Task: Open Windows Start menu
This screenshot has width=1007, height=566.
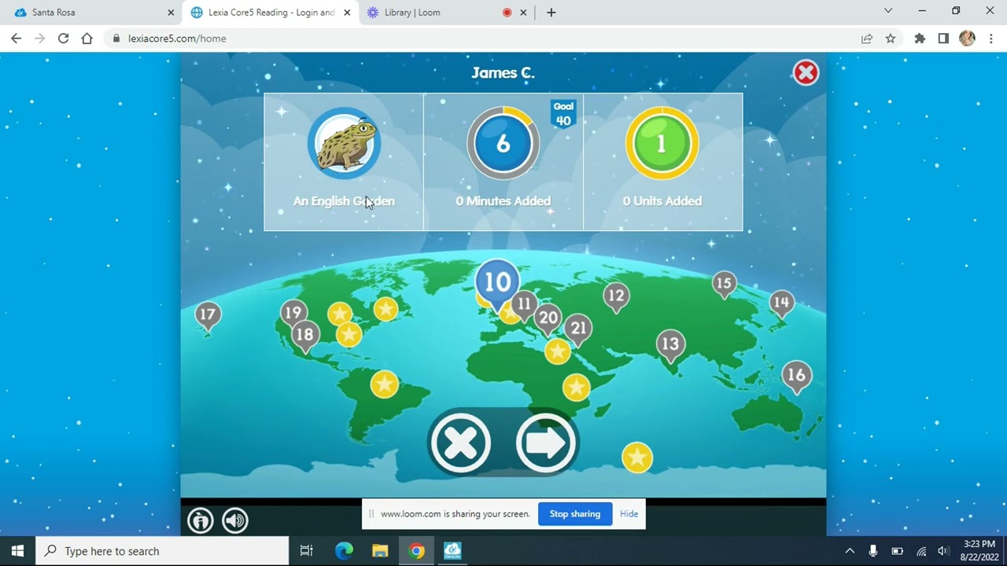Action: [x=17, y=551]
